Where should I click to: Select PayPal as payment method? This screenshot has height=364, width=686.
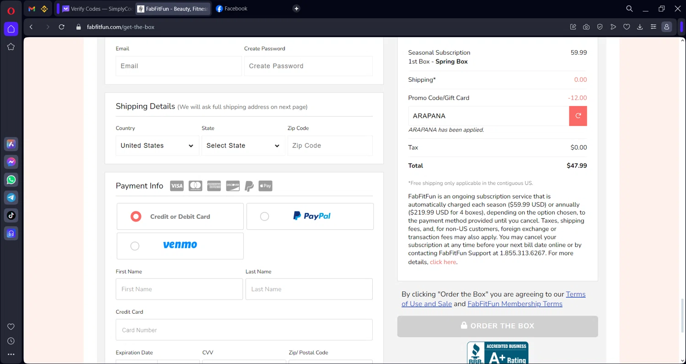point(310,216)
